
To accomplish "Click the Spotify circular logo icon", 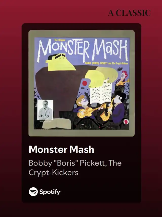I will click(x=33, y=192).
